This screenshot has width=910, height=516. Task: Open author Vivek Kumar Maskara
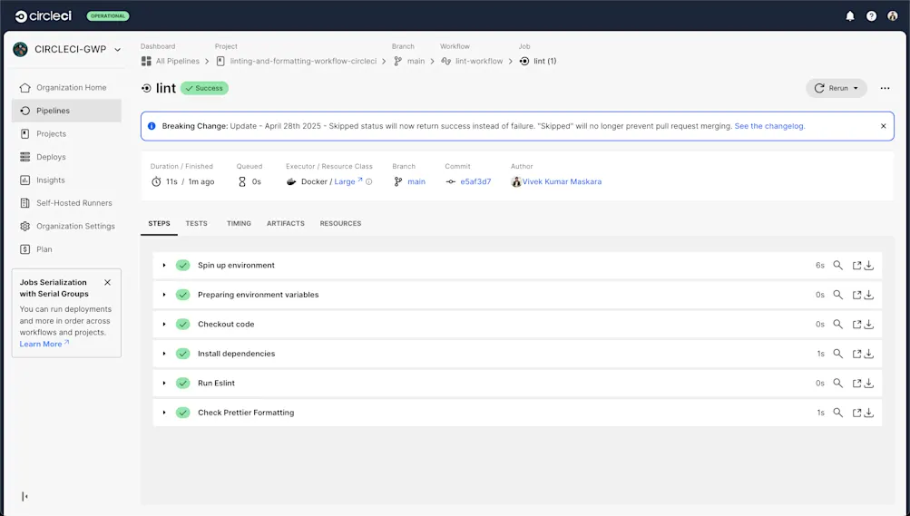(562, 181)
